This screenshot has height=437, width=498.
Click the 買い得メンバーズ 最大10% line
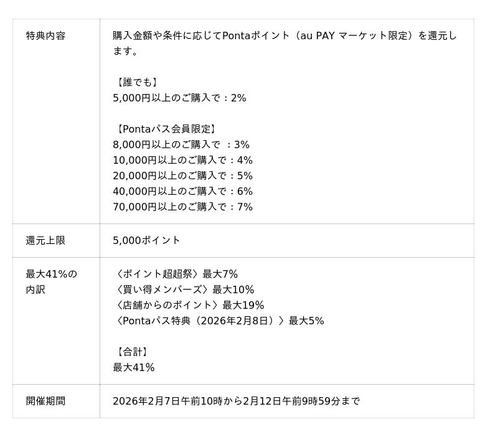(184, 289)
